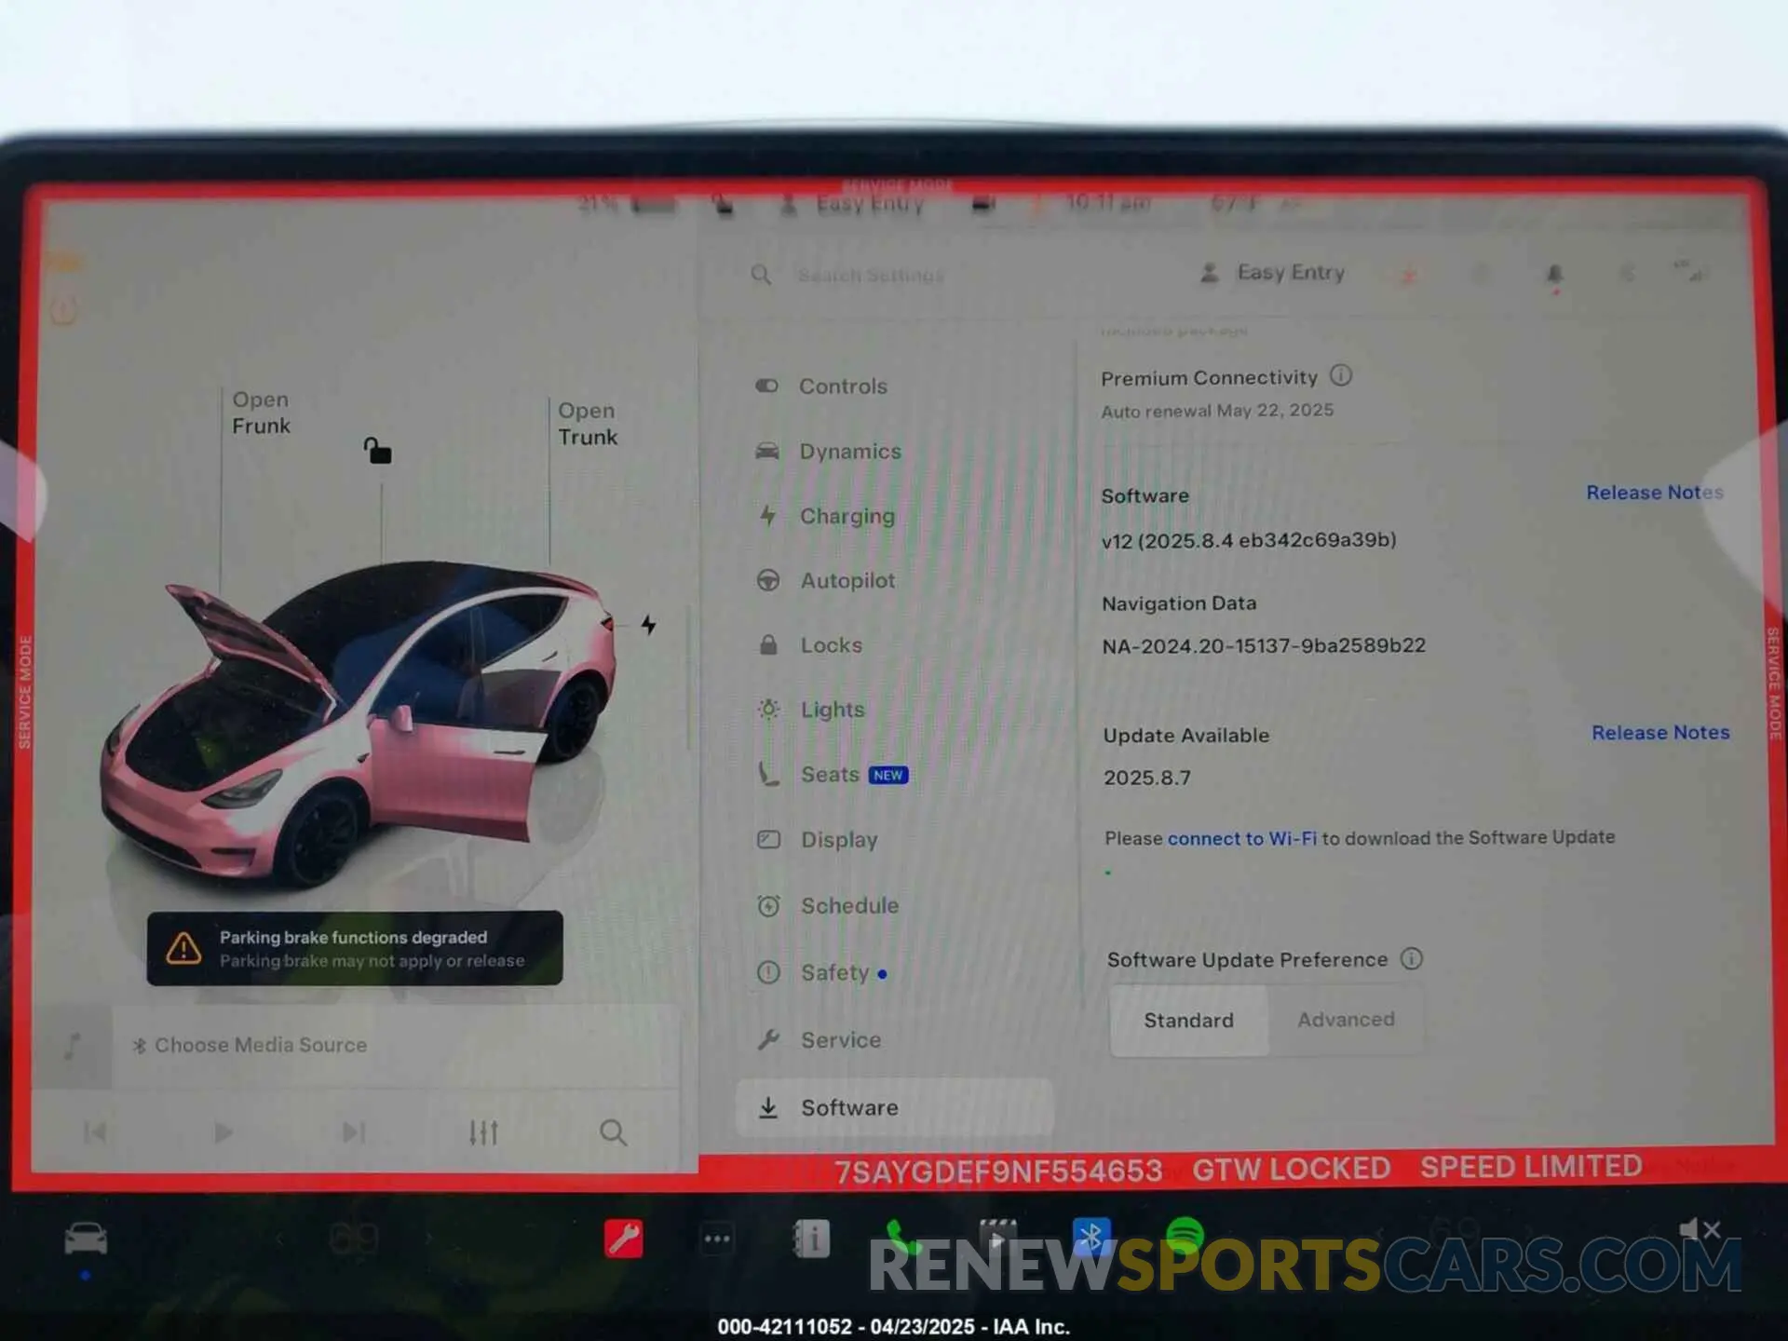Click Software Update Preference info icon
1788x1341 pixels.
[1412, 958]
